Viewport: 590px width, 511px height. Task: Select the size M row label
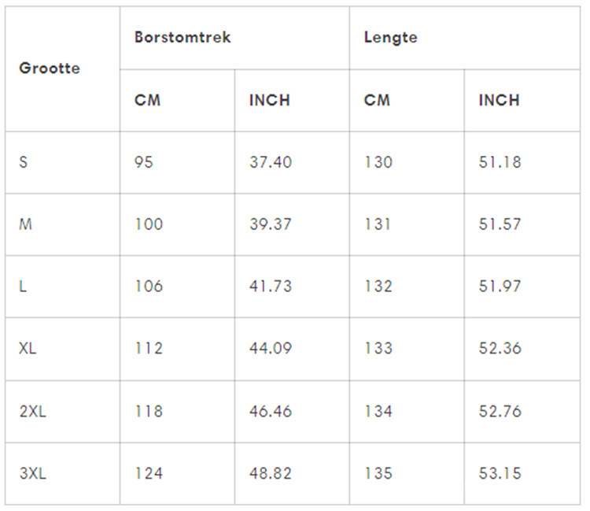[25, 224]
